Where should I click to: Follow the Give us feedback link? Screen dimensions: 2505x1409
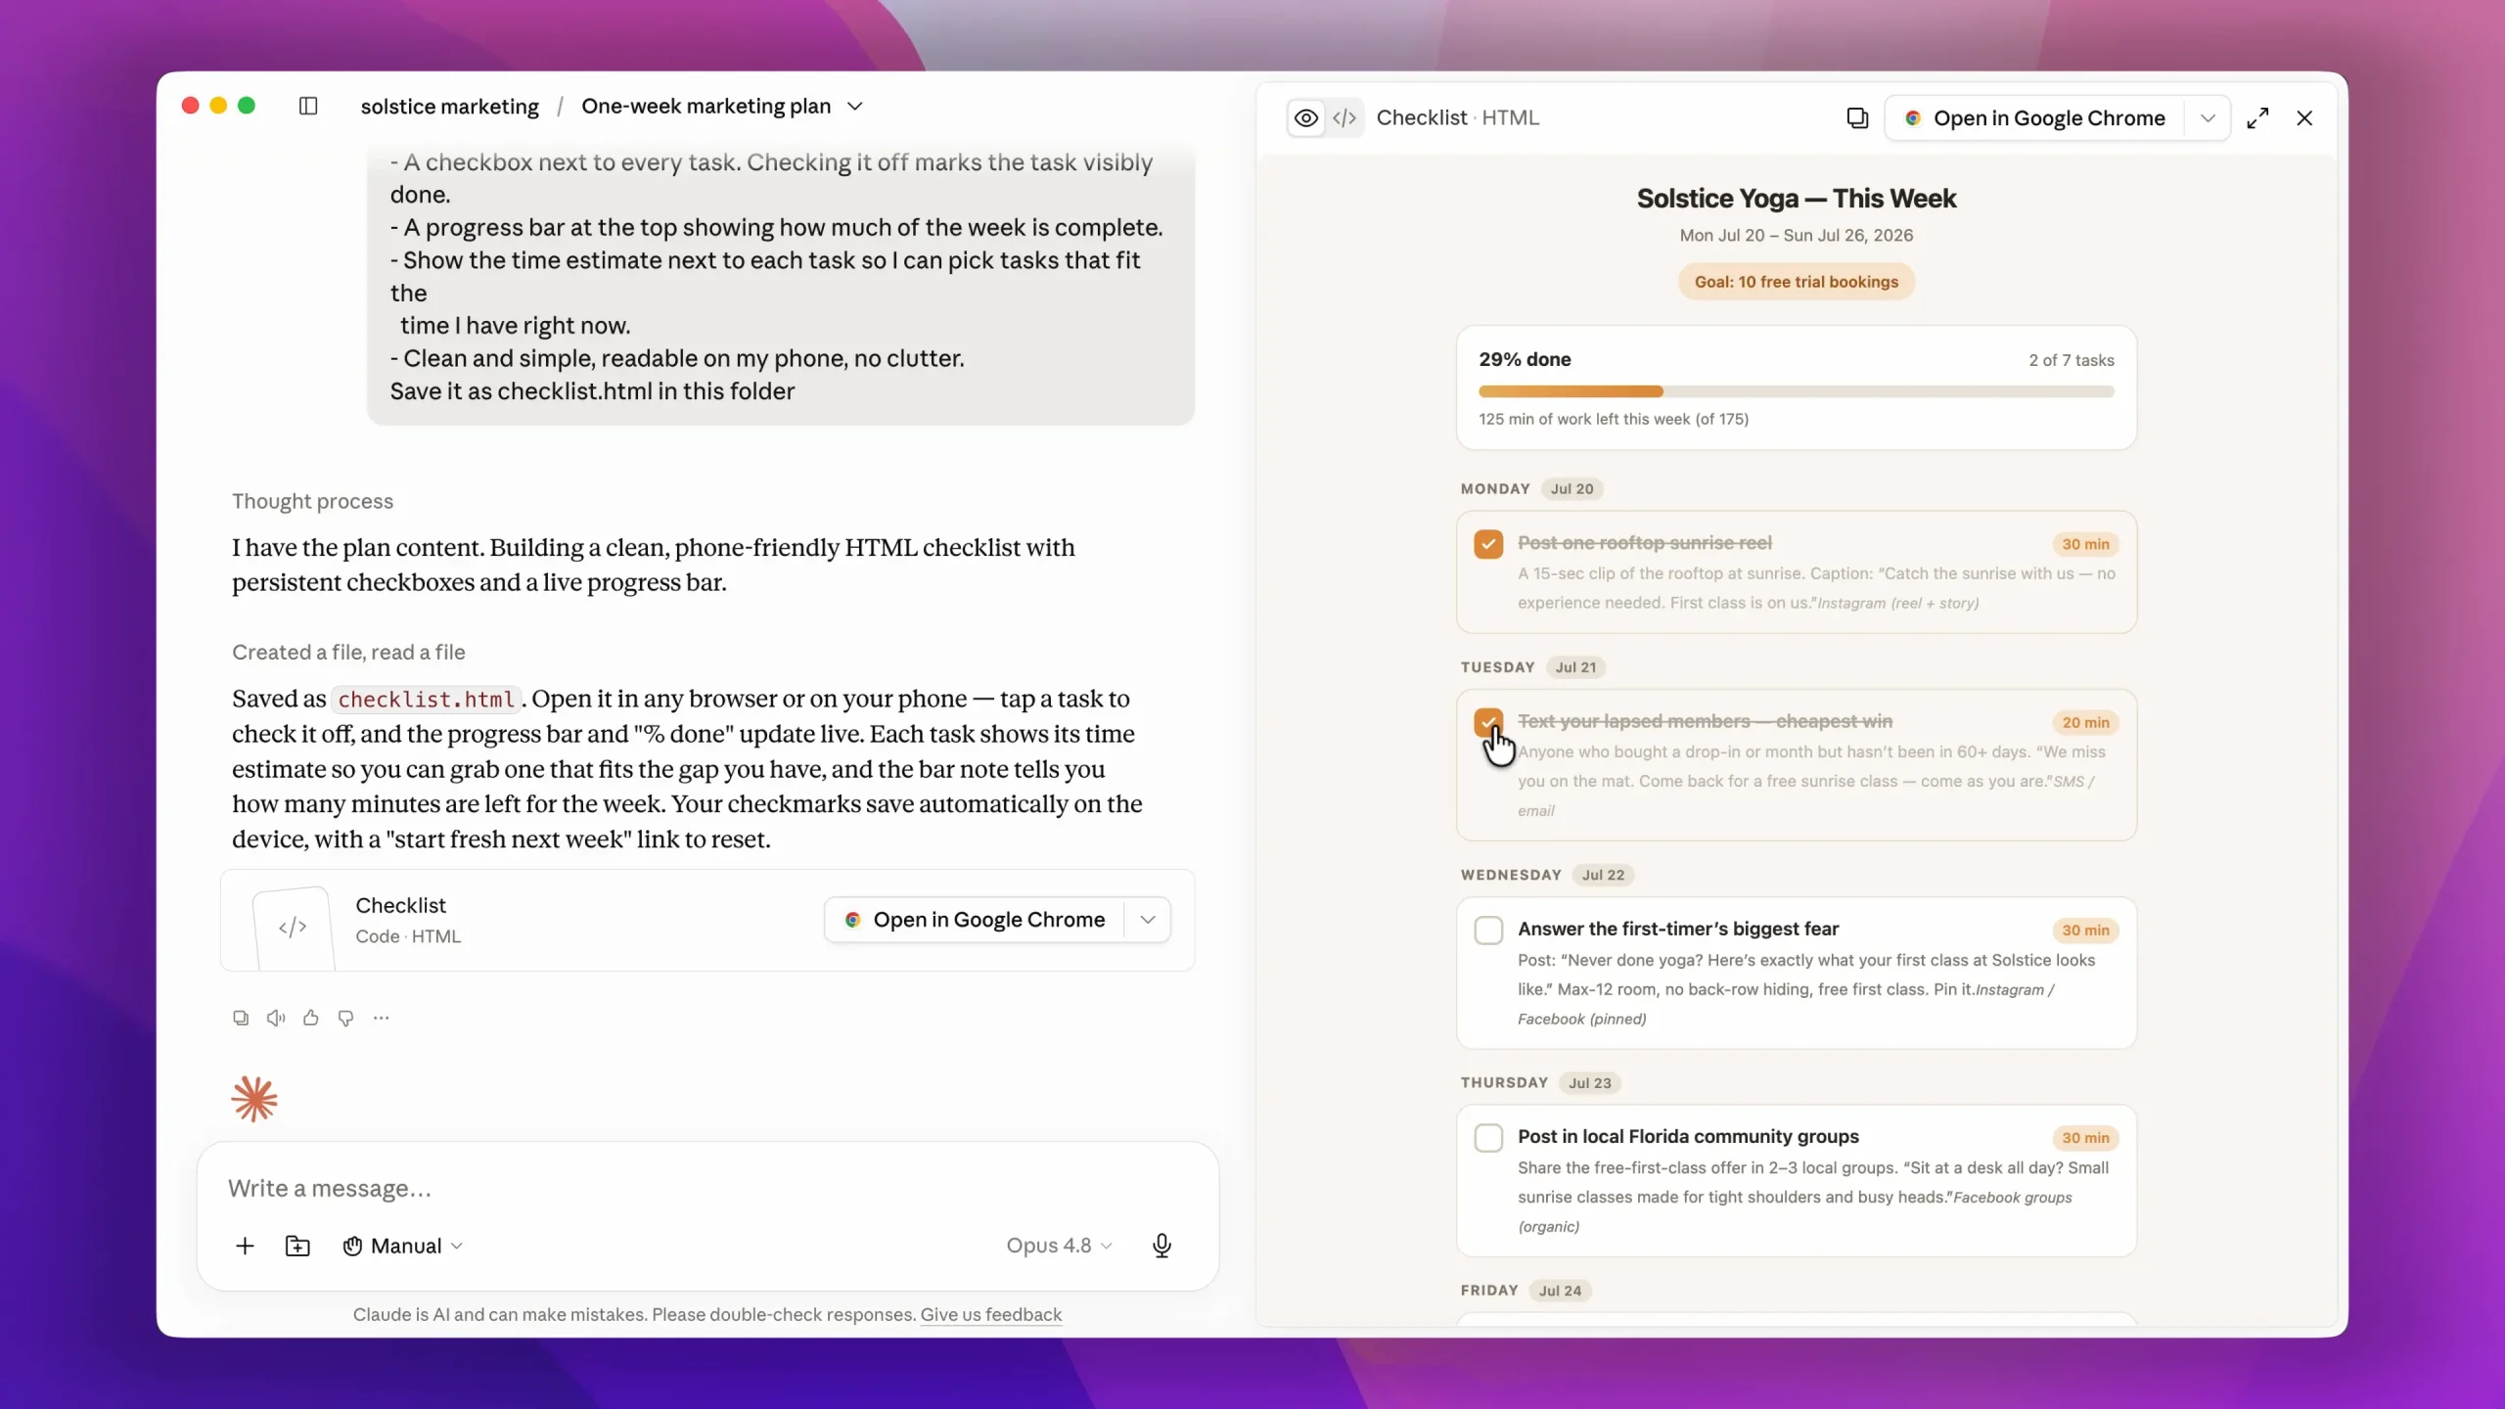pos(990,1314)
